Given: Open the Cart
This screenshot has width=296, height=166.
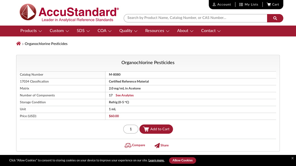Looking at the screenshot, I should point(273,4).
